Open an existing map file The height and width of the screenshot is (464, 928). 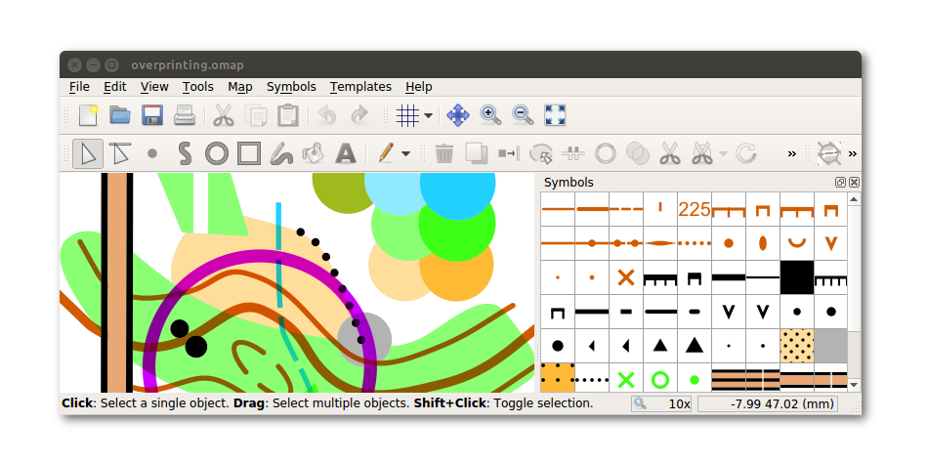120,115
